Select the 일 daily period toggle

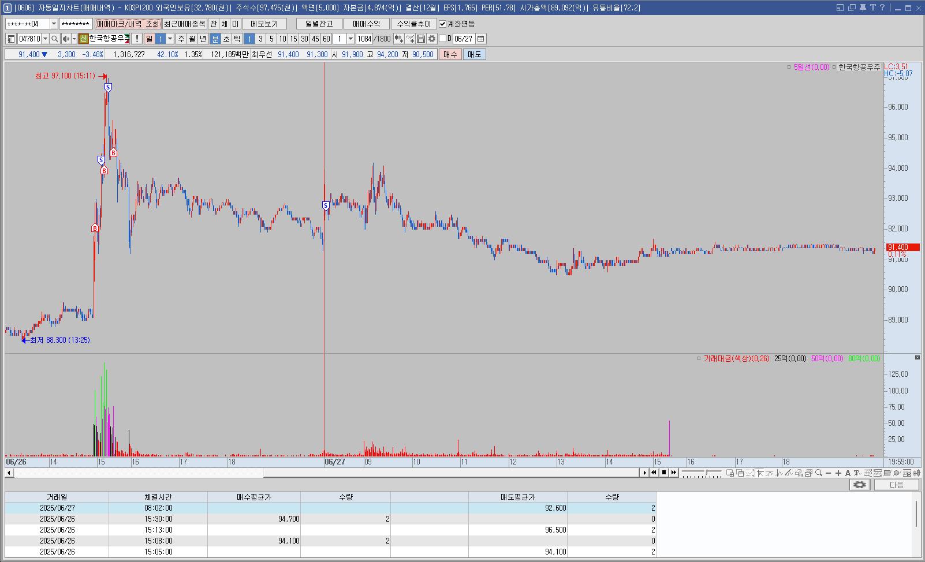149,39
